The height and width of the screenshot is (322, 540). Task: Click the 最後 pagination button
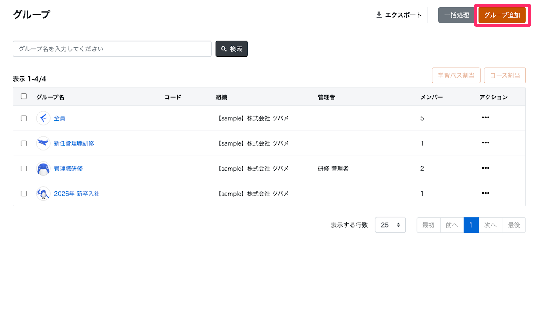(514, 225)
